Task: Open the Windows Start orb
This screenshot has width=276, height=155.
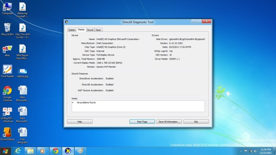Action: (5, 151)
